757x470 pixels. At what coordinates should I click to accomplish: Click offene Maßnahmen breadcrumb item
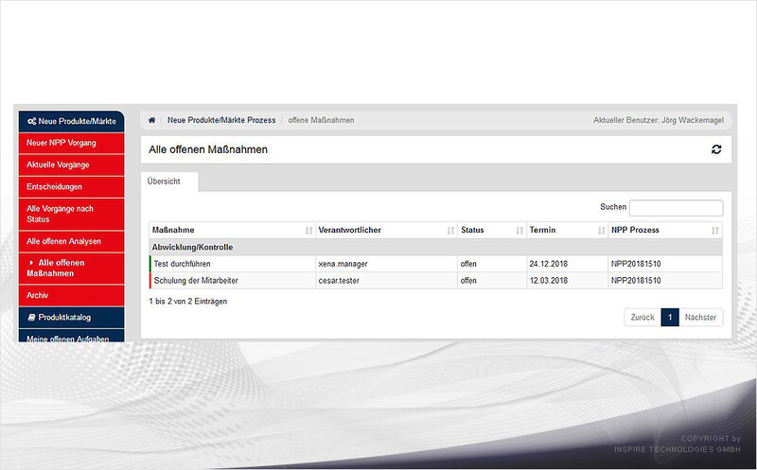tap(321, 120)
